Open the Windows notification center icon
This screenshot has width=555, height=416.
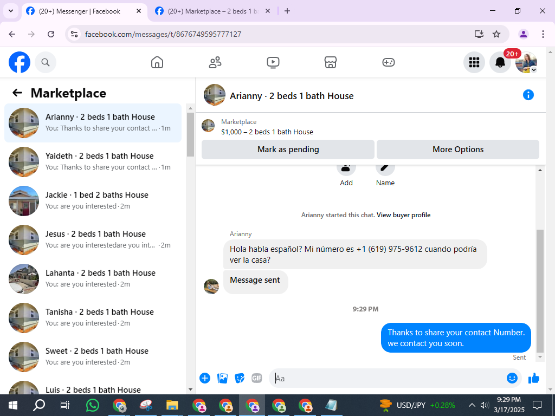tap(537, 405)
